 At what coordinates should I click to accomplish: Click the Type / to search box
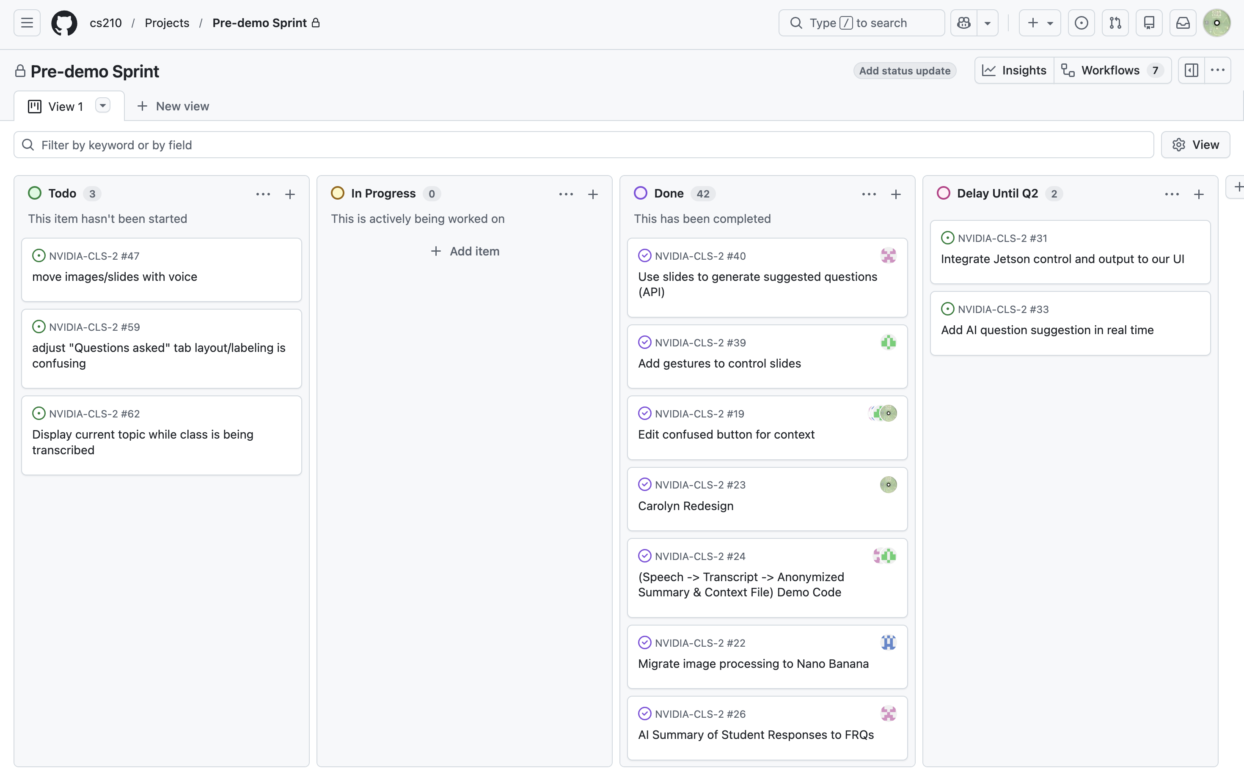(x=861, y=23)
